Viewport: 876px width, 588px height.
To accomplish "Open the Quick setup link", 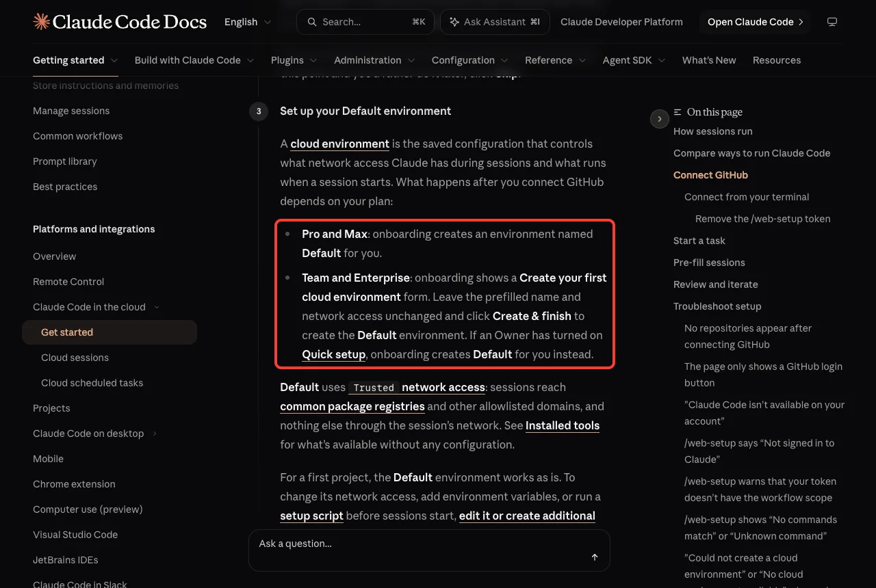I will (333, 354).
